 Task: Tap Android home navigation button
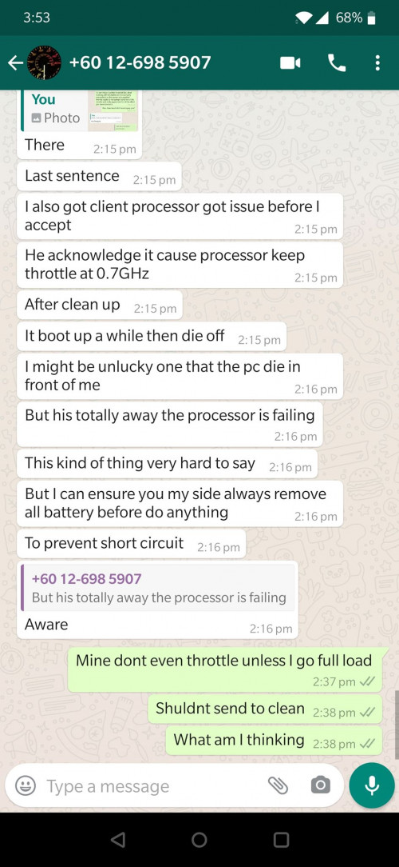(199, 841)
